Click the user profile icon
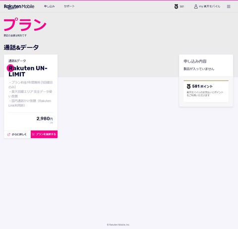The height and width of the screenshot is (229, 238). [x=196, y=6]
